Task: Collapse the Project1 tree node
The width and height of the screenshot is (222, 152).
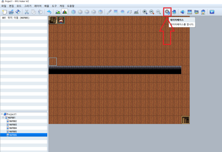Action: [2, 114]
